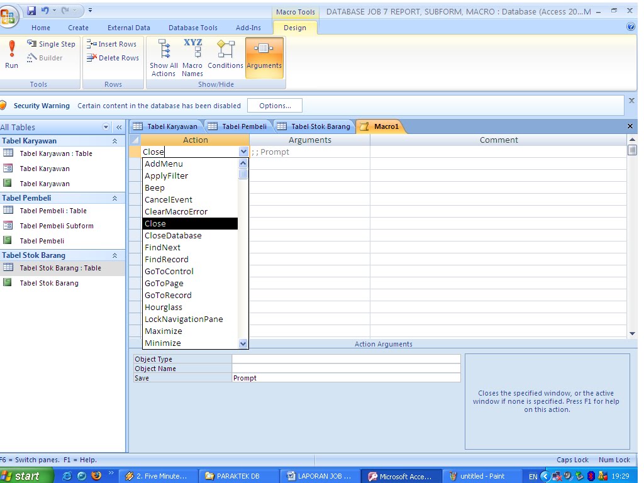Open the Windows start menu

26,475
